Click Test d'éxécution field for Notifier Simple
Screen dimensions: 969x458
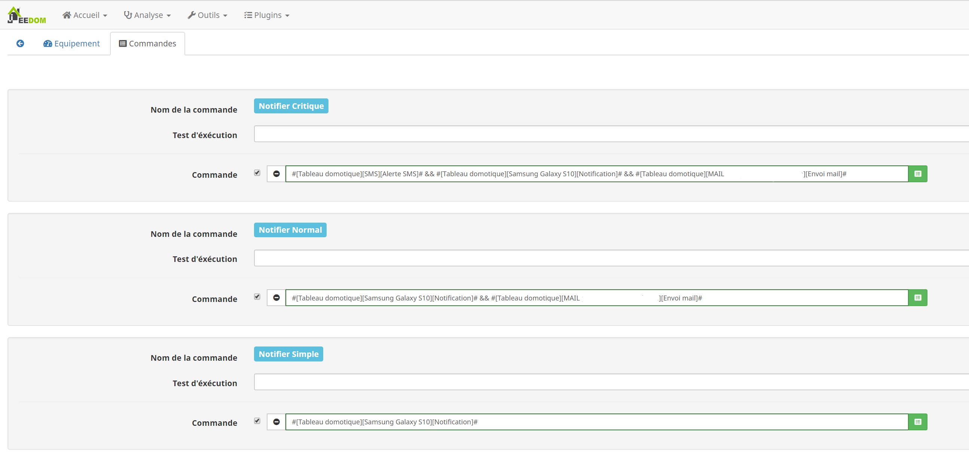tap(611, 382)
